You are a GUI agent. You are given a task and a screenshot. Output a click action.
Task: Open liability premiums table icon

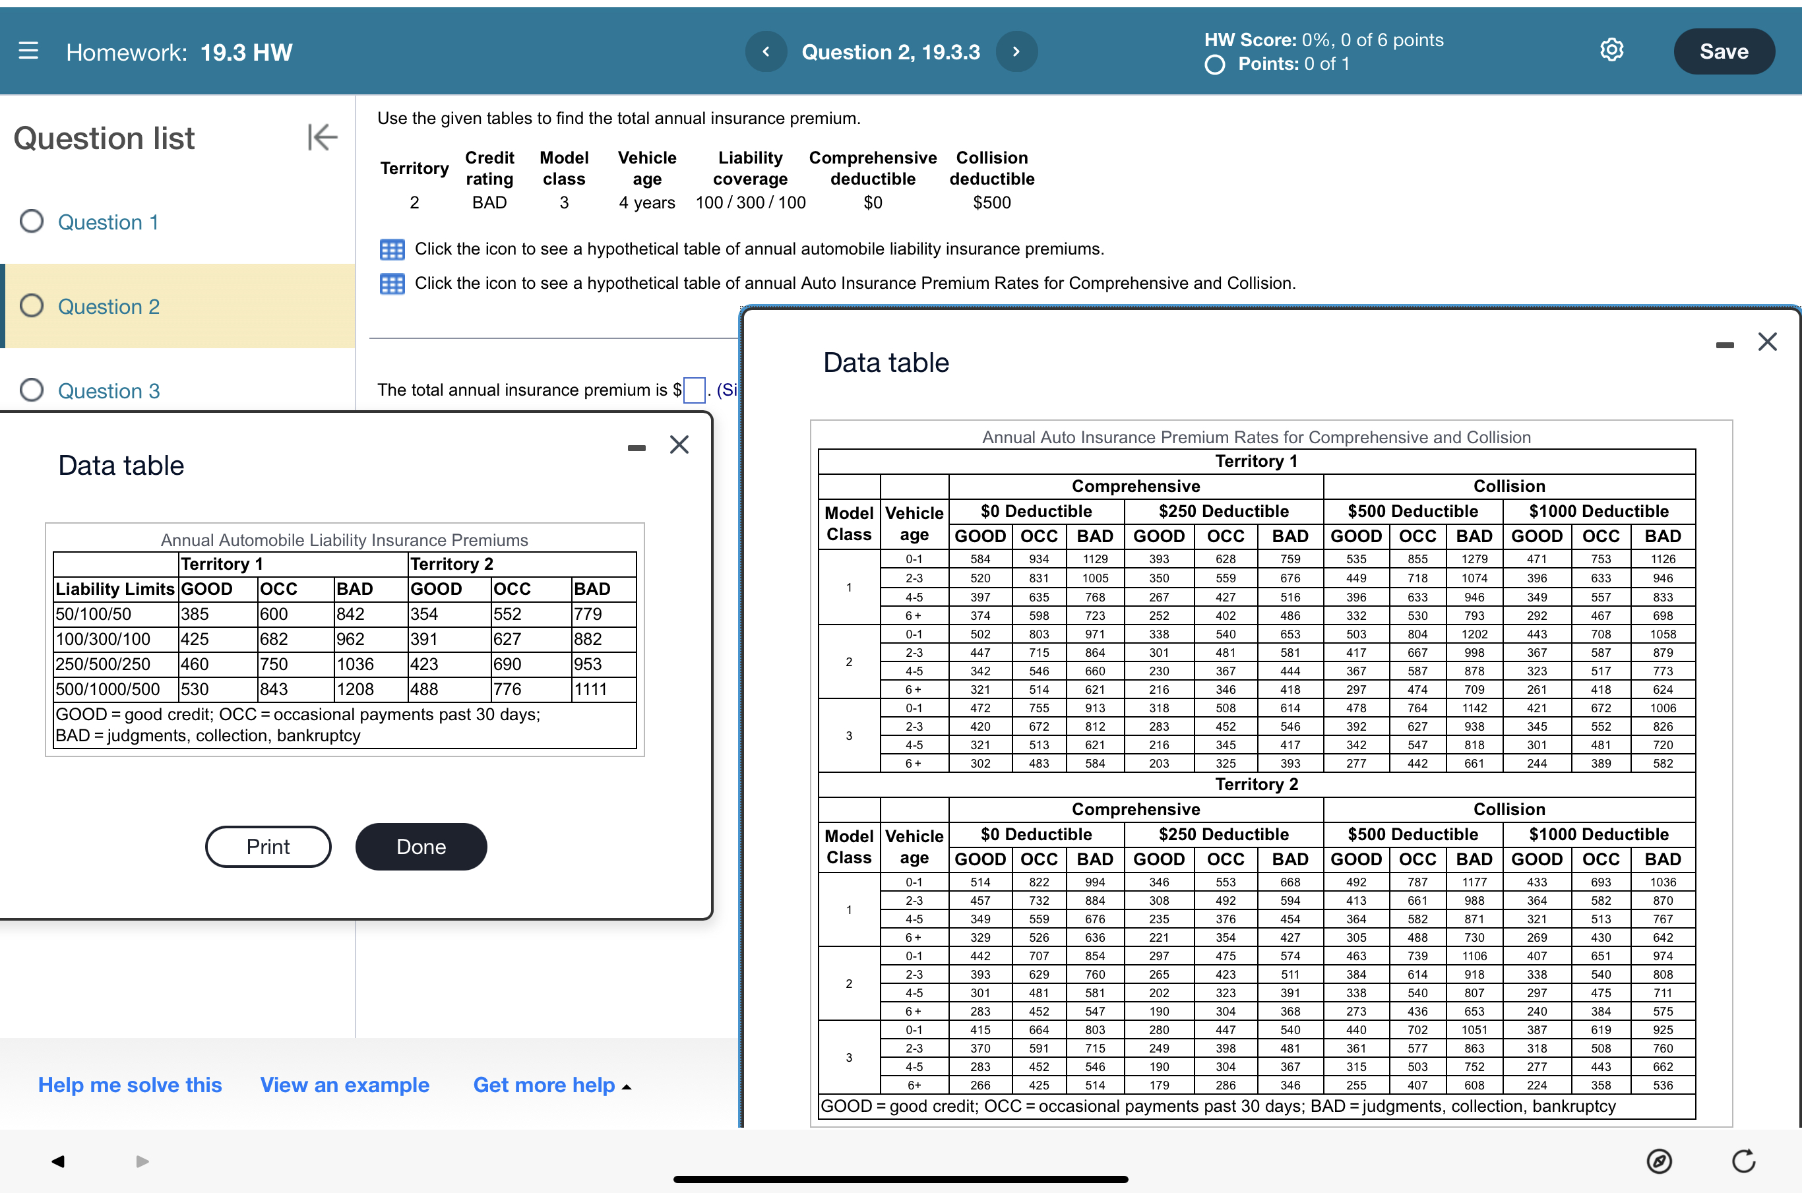coord(392,249)
